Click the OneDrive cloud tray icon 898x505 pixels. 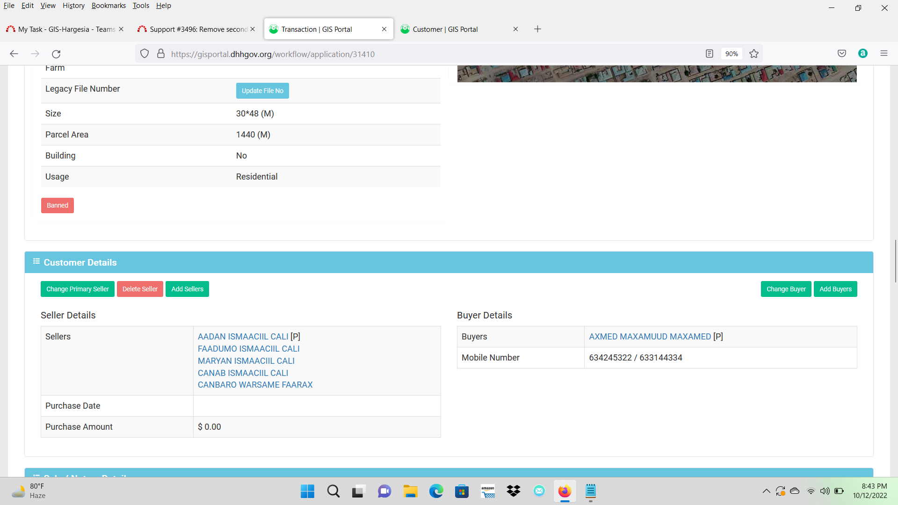pyautogui.click(x=795, y=491)
